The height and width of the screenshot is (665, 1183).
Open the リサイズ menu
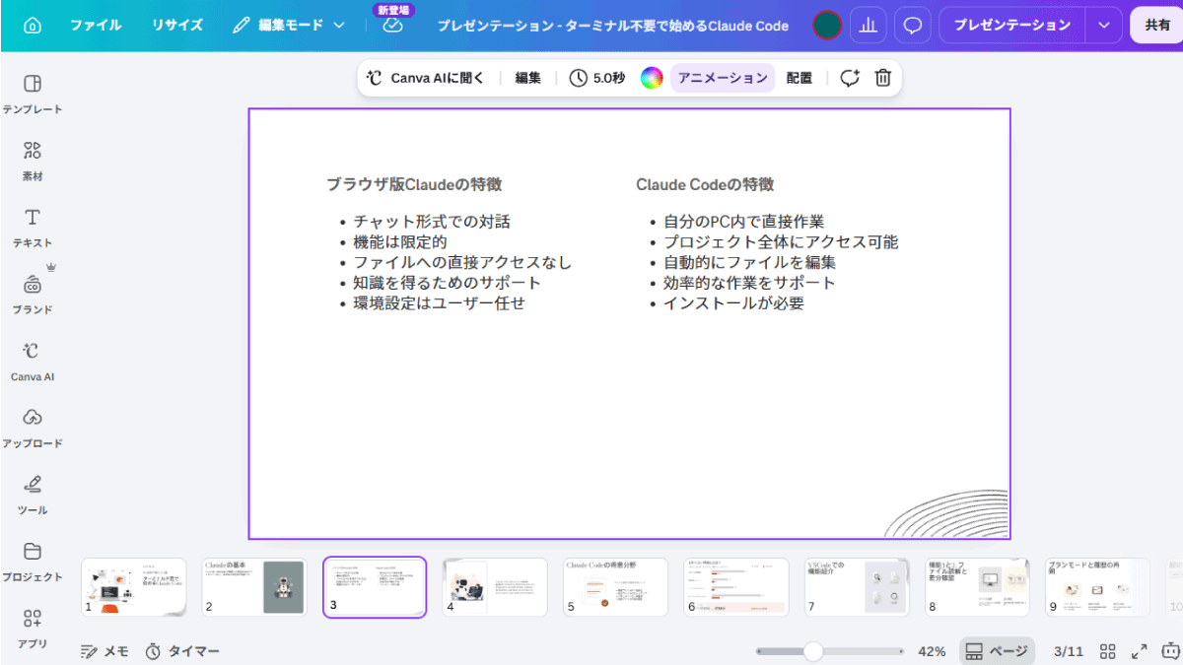click(x=177, y=26)
